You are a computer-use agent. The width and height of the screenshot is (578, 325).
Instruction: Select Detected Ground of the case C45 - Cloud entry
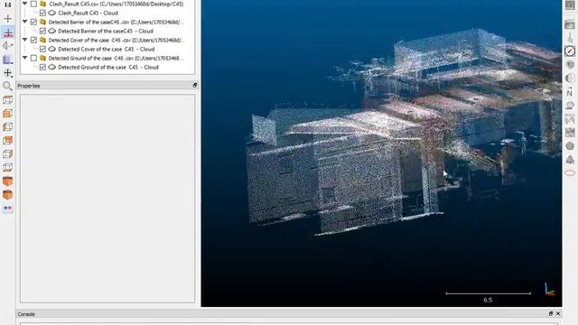[x=108, y=67]
